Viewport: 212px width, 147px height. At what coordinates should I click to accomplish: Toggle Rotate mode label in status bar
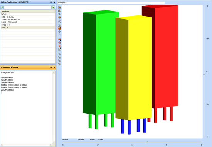[101, 140]
